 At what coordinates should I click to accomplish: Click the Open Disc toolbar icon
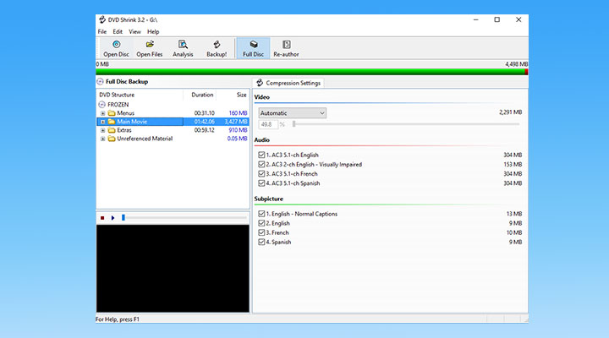coord(116,48)
